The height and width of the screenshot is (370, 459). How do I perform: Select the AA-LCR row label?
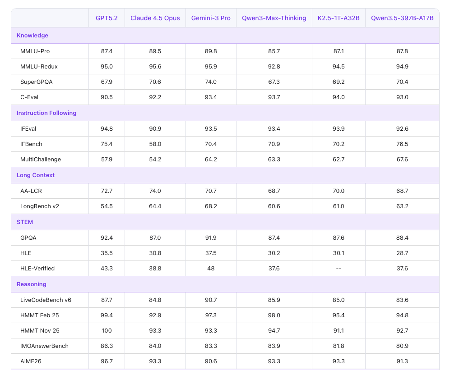point(31,191)
